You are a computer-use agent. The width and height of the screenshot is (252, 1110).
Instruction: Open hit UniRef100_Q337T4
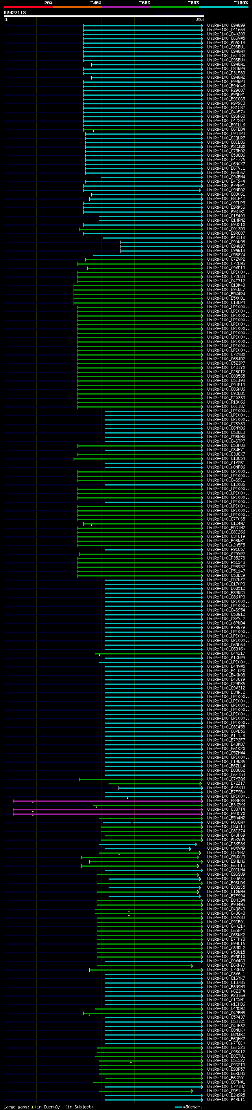point(226,809)
